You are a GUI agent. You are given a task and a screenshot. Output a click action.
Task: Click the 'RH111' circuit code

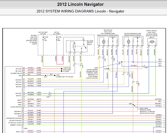pyautogui.click(x=39, y=106)
